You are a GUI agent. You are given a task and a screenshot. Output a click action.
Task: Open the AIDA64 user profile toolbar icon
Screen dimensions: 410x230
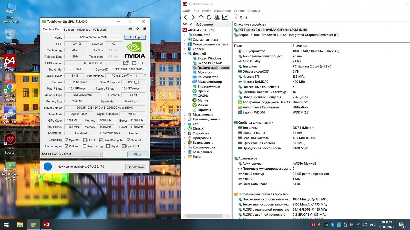217,17
